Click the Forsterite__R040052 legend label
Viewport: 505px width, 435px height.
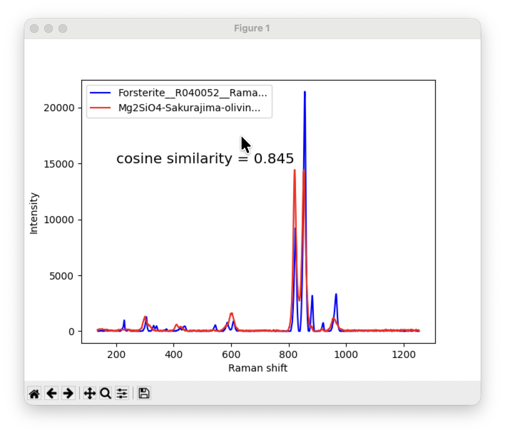tap(193, 93)
